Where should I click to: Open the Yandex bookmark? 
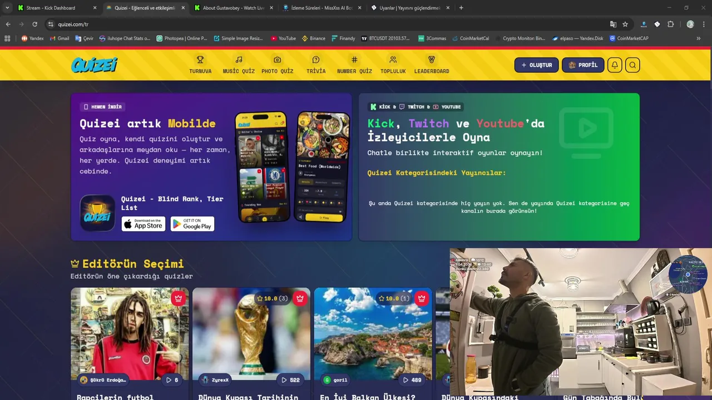pos(32,38)
